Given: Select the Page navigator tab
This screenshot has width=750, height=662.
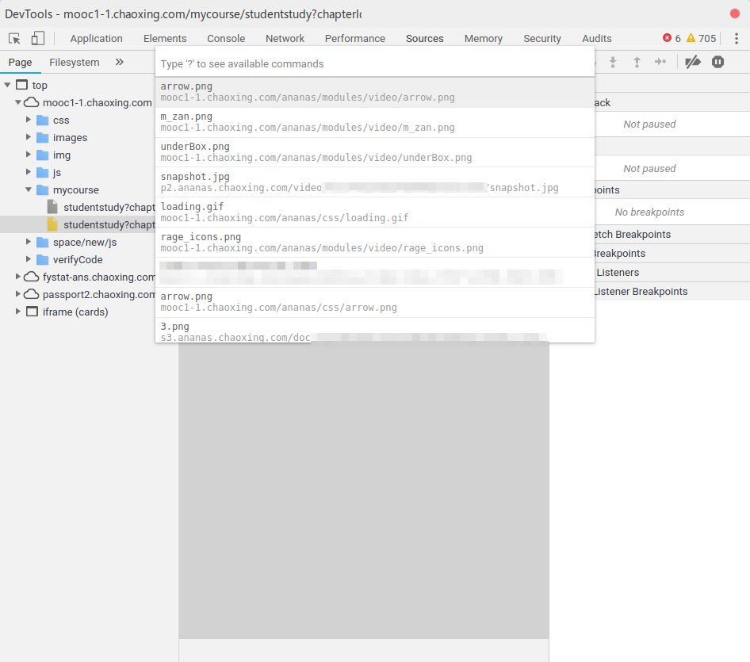Looking at the screenshot, I should [20, 62].
